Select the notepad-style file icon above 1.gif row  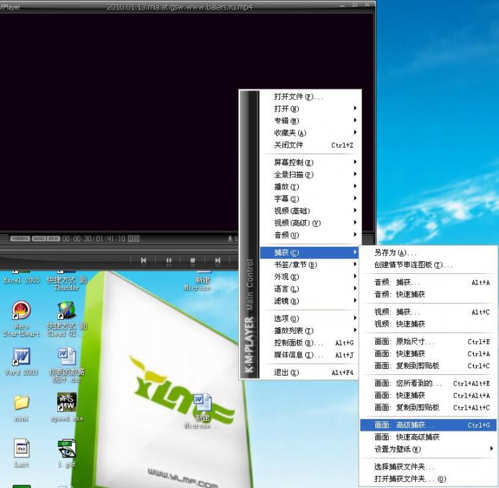coord(22,448)
